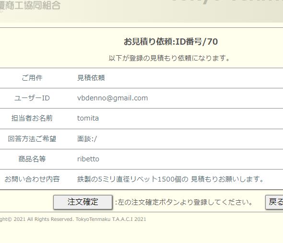The height and width of the screenshot is (243, 283).
Task: Click the 担当者お名前 row label
Action: [32, 118]
